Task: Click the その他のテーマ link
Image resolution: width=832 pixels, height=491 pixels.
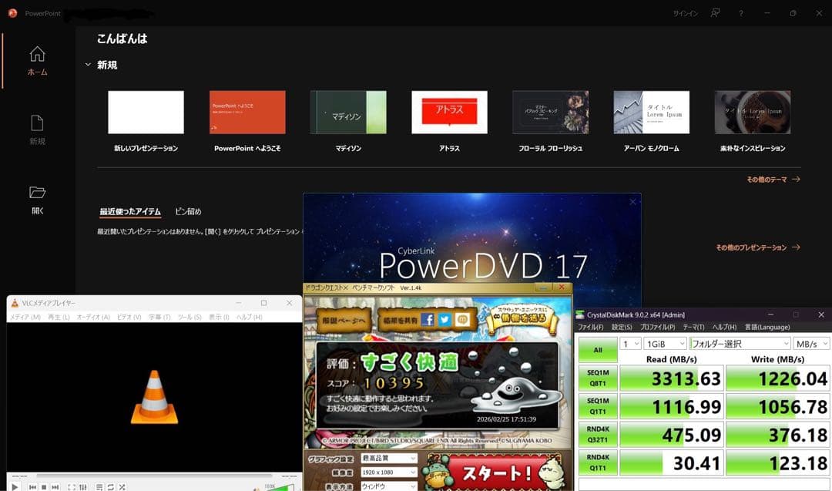Action: pos(773,180)
